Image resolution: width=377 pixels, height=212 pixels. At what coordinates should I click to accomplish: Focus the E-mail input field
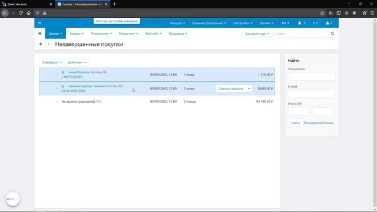click(x=312, y=94)
